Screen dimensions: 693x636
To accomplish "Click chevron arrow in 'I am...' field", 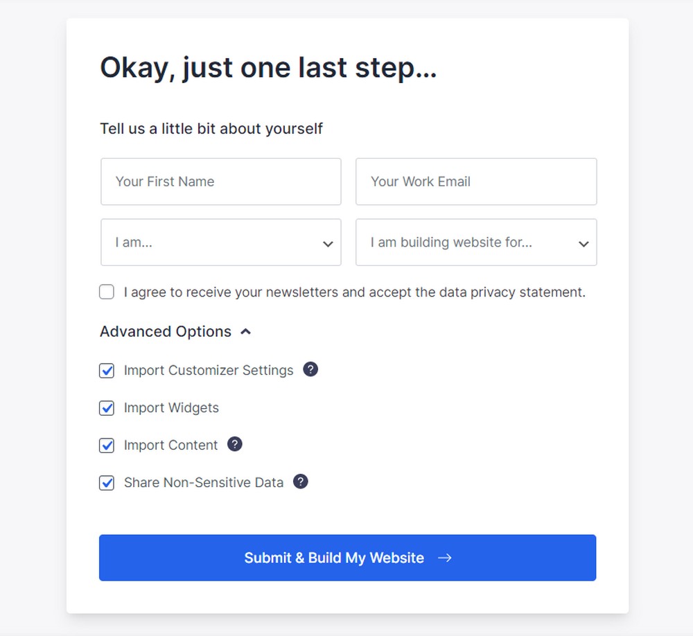I will 328,244.
